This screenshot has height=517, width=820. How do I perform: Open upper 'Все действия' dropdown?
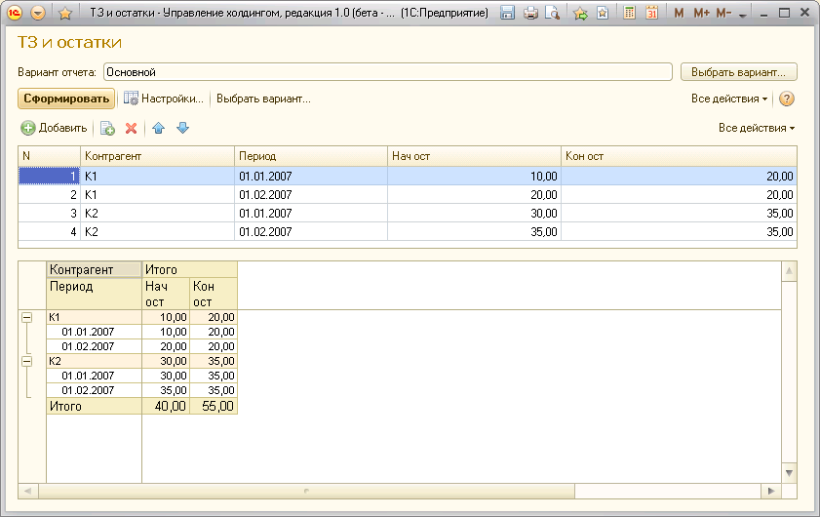(729, 99)
